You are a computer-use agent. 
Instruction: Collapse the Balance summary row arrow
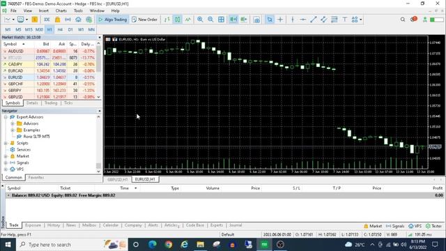click(x=8, y=195)
